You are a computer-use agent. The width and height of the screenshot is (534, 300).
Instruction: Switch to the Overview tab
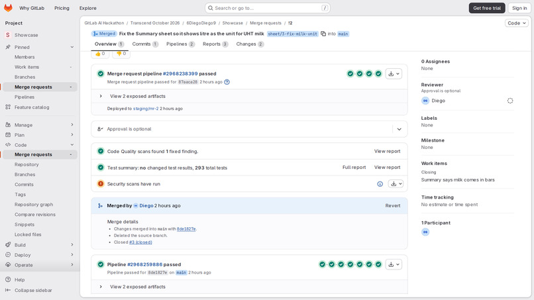click(x=109, y=44)
